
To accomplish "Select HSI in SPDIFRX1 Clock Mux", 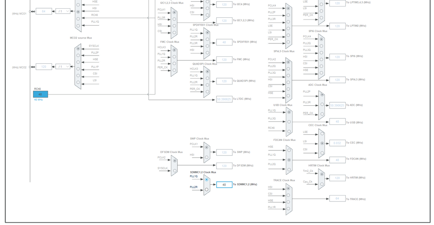I will coord(207,52).
